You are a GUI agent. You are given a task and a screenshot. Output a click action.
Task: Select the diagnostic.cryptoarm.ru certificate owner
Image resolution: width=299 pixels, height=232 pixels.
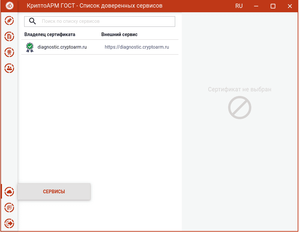pos(62,47)
